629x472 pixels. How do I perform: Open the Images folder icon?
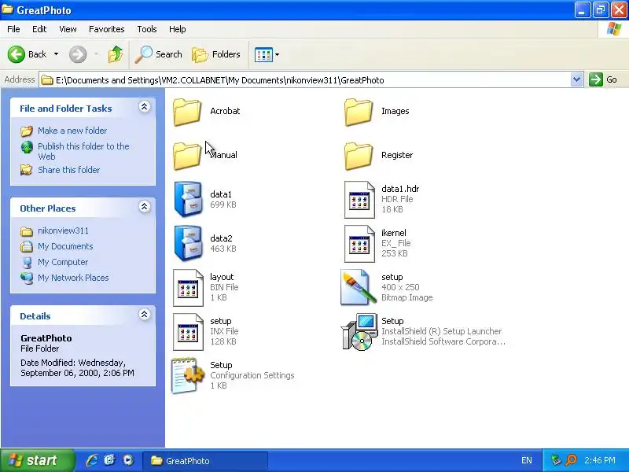tap(359, 112)
